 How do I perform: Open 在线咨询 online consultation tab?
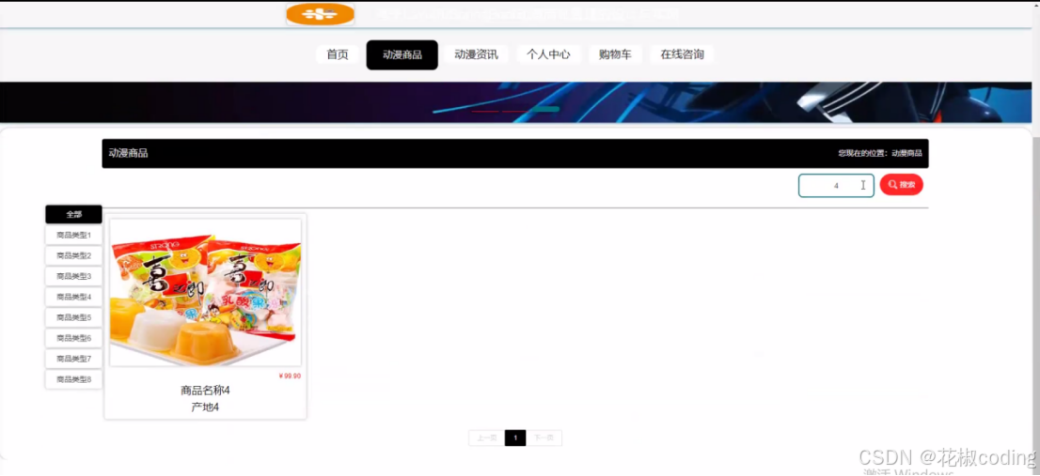tap(682, 54)
